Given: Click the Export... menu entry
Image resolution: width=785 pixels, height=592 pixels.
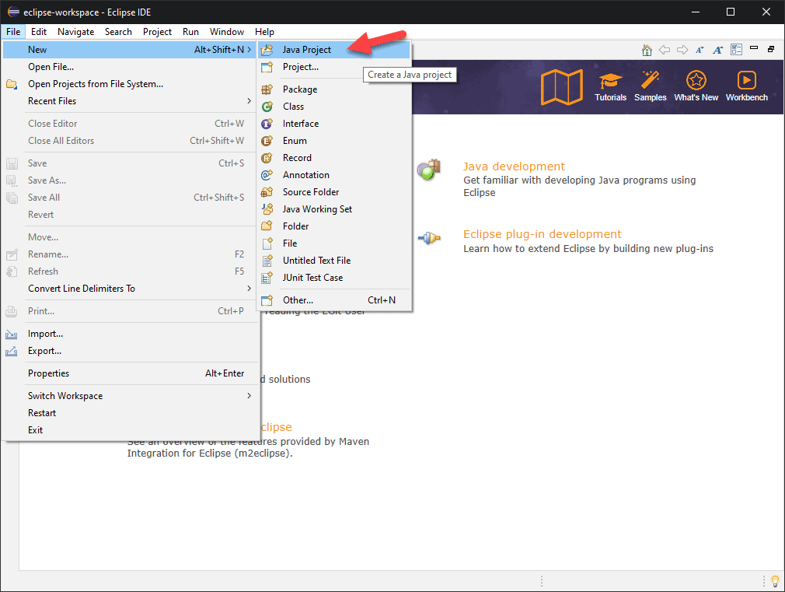Looking at the screenshot, I should [x=131, y=351].
